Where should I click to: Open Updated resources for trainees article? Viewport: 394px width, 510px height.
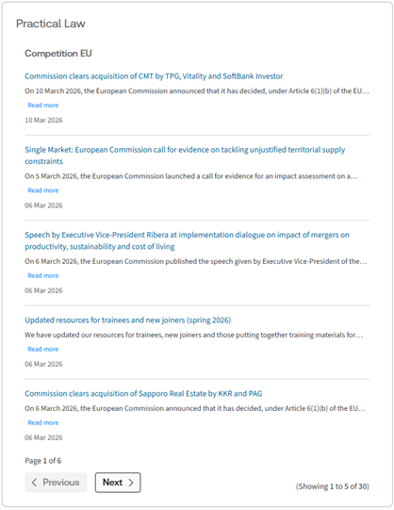pyautogui.click(x=128, y=321)
